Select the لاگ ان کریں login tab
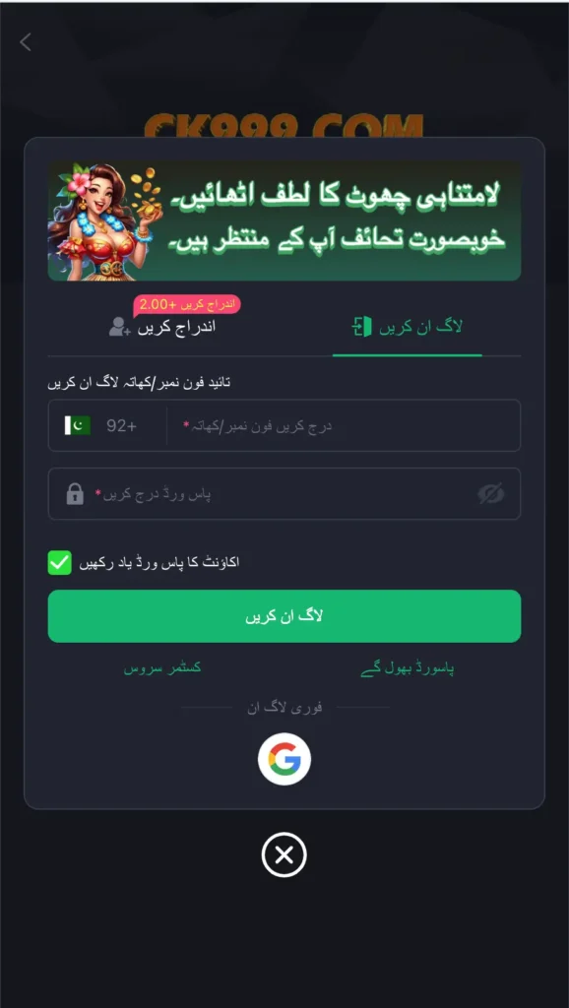569x1008 pixels. pos(407,327)
